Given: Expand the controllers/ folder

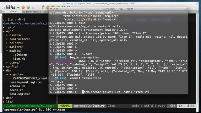Looking at the screenshot, I should pyautogui.click(x=7, y=39).
